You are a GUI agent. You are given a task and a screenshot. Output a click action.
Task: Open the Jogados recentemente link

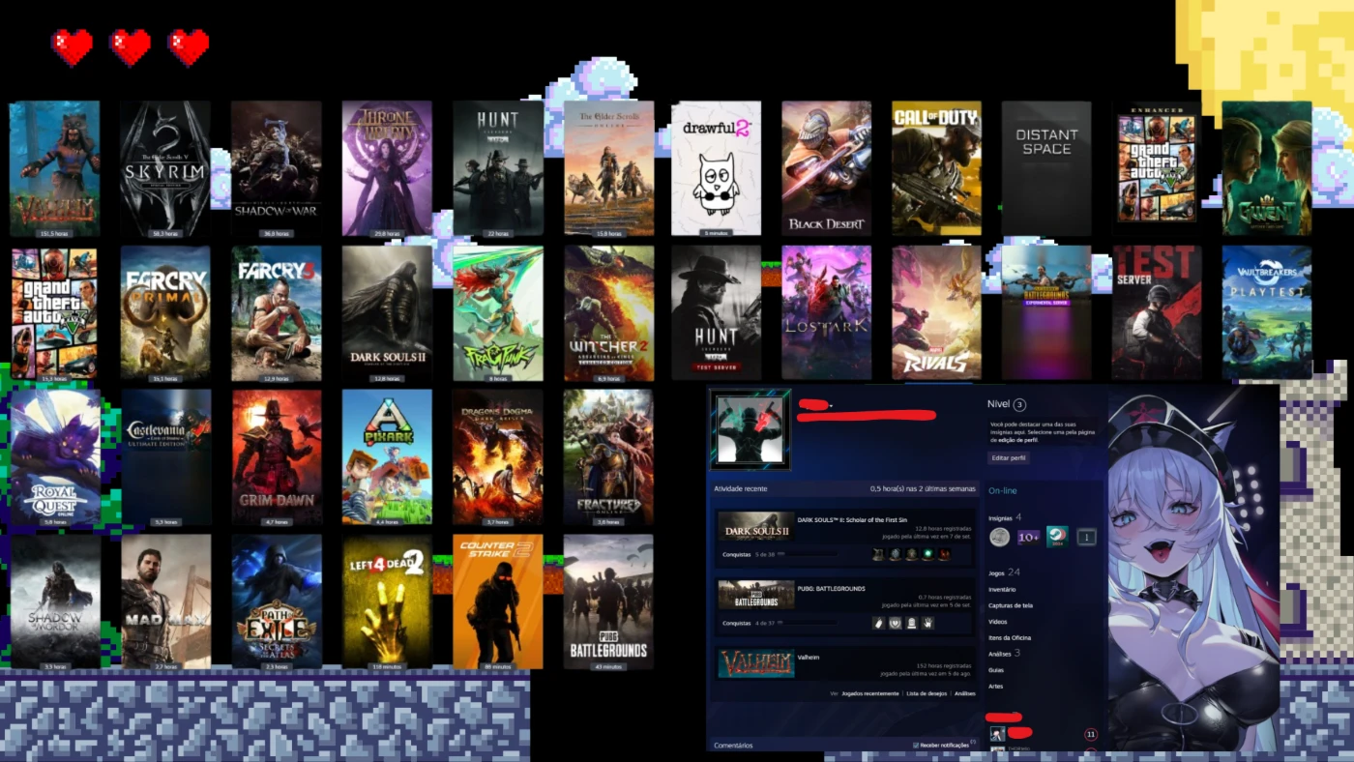[x=869, y=693]
